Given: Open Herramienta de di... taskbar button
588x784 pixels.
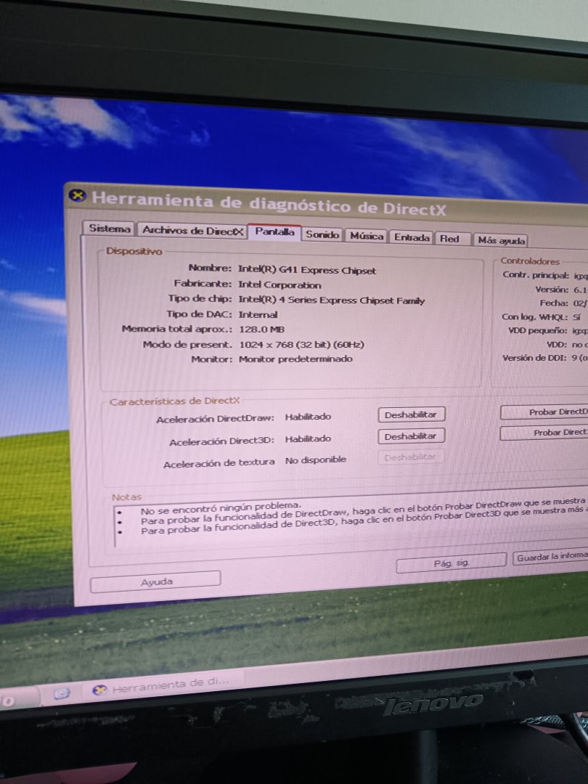Looking at the screenshot, I should pyautogui.click(x=161, y=687).
